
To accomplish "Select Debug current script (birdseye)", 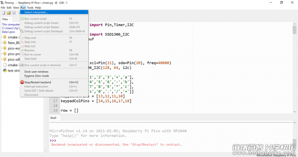I will (54, 31).
